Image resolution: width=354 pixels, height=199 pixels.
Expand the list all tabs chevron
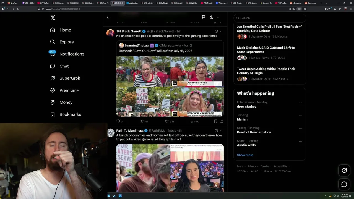(327, 3)
